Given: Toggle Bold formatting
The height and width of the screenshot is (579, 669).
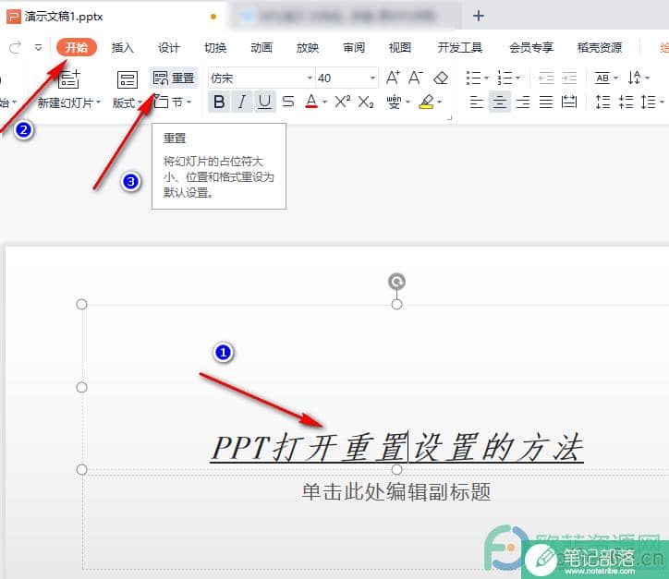Looking at the screenshot, I should pyautogui.click(x=219, y=102).
